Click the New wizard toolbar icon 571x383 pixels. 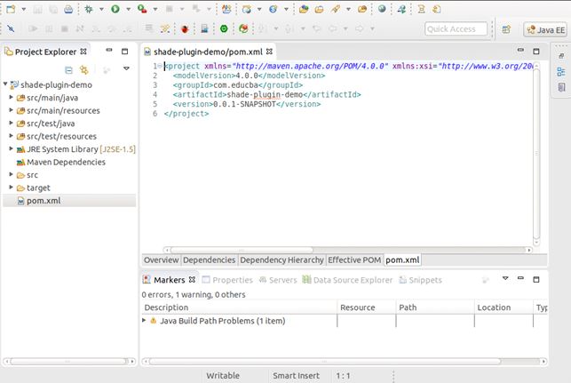(x=11, y=9)
